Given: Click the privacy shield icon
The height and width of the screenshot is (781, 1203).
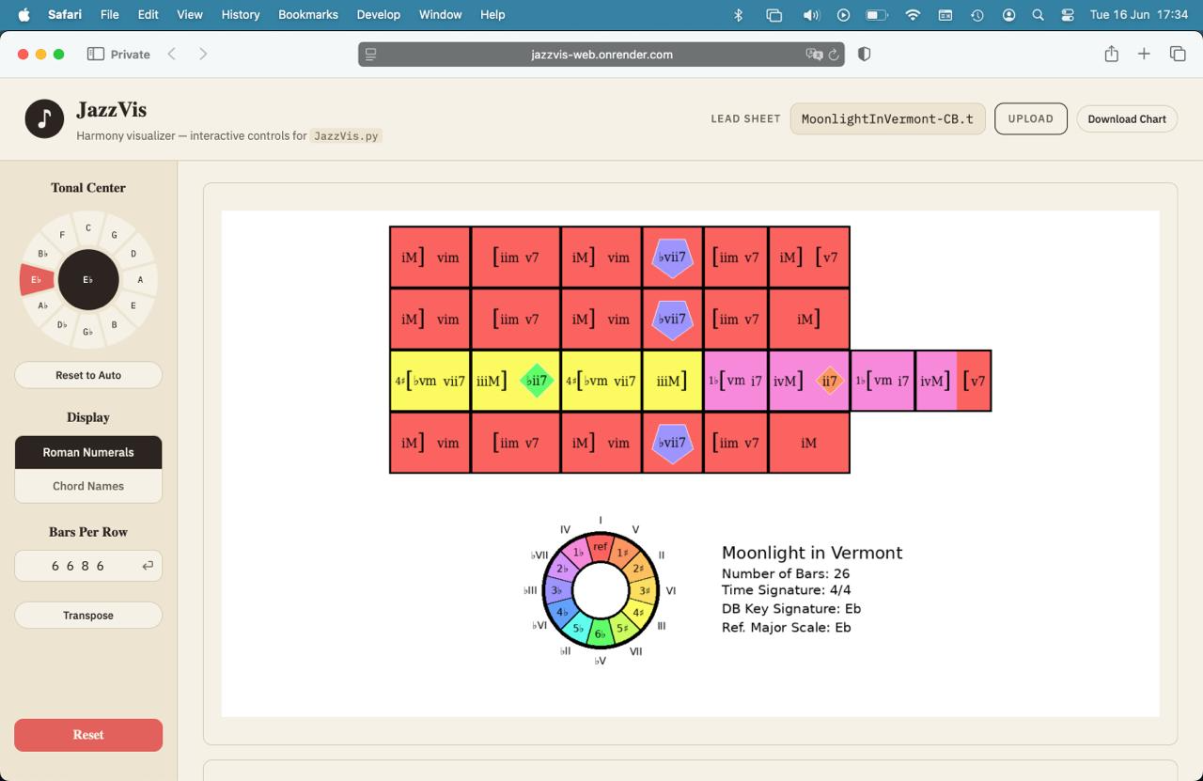Looking at the screenshot, I should coord(865,55).
